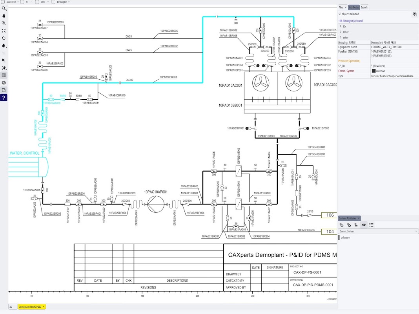Tick the Demoplan checkbox
The width and height of the screenshot is (419, 314).
pyautogui.click(x=53, y=2)
